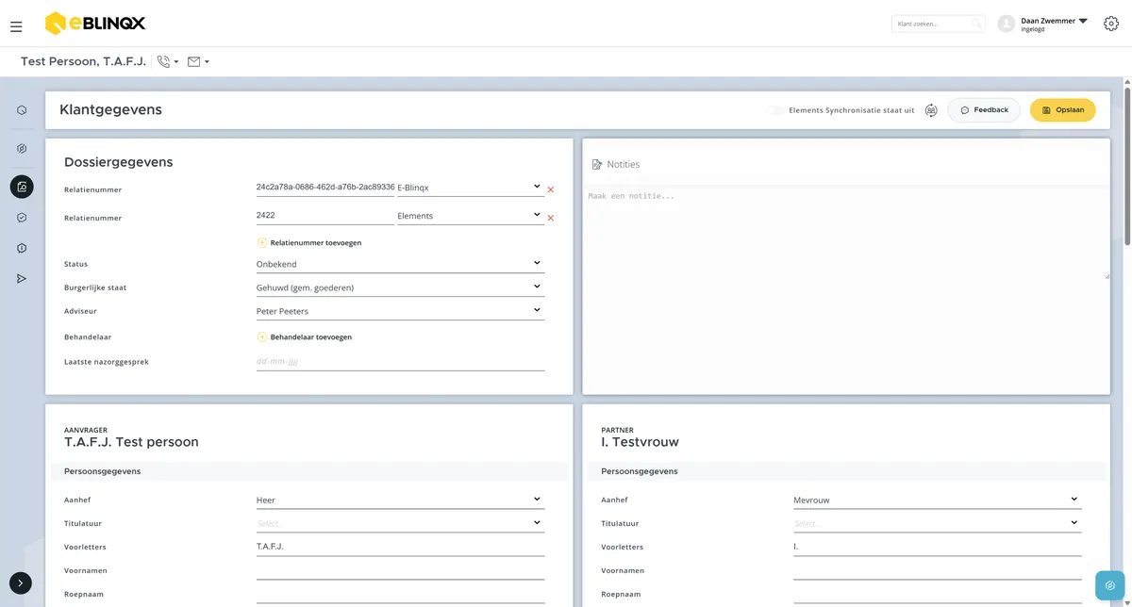Viewport: 1132px width, 607px height.
Task: Open the Partner Aanhef dropdown
Action: click(938, 500)
